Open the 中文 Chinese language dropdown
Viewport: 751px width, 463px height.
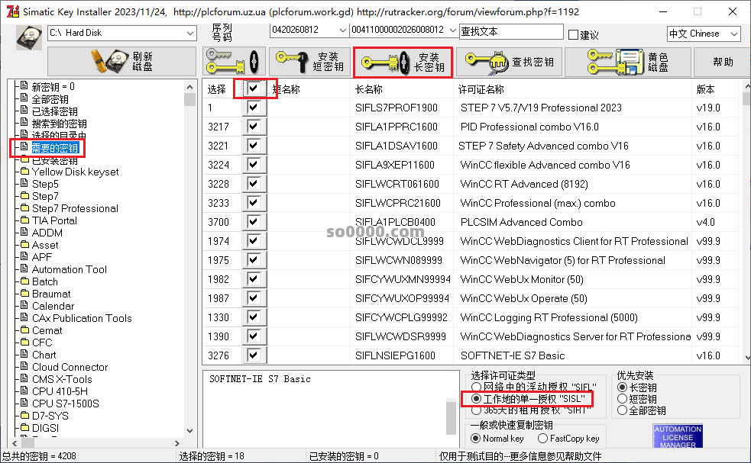pos(733,34)
